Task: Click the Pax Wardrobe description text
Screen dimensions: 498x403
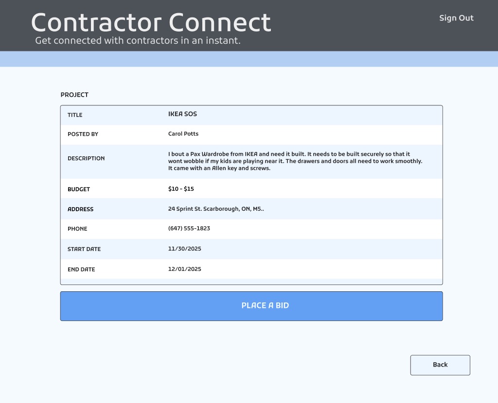Action: point(295,161)
